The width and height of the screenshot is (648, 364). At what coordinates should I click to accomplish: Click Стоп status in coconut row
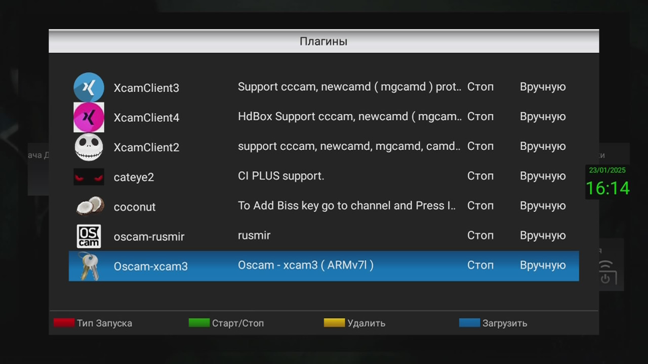(x=480, y=206)
